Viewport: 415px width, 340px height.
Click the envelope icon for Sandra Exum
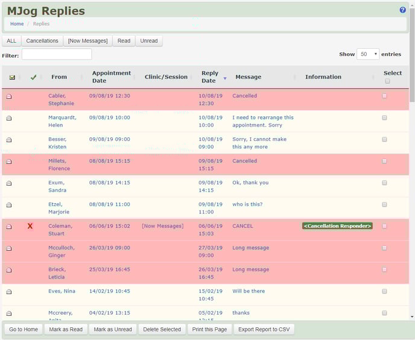[x=9, y=183]
